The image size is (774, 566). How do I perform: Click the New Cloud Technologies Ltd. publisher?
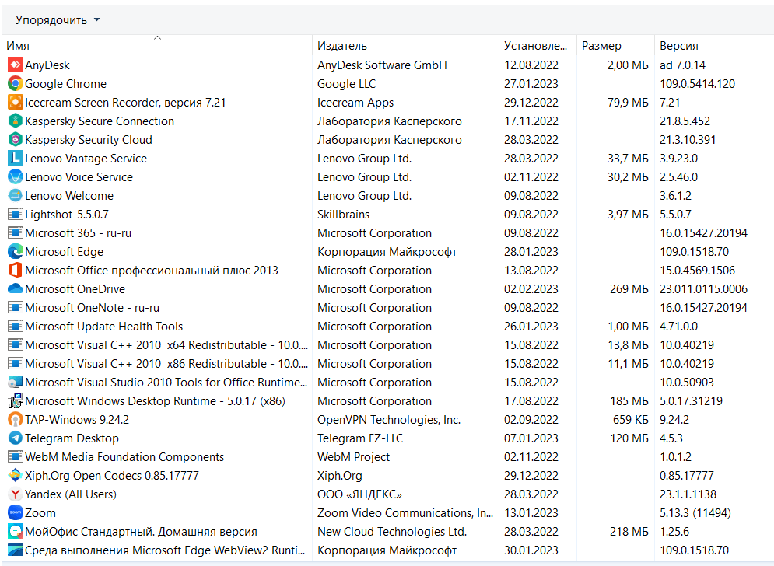coord(392,532)
